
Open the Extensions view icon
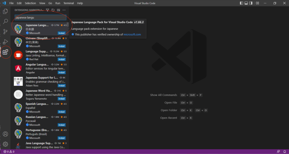coord(5,52)
